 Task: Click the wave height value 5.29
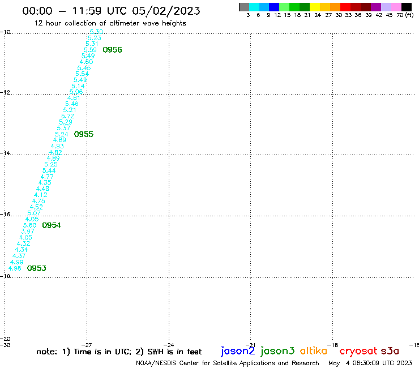tap(66, 122)
